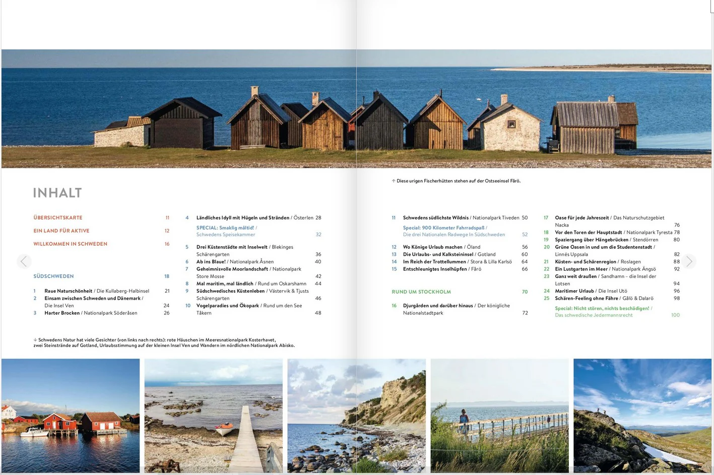Open the RUND UM STOCKHOLM section heading

pos(421,292)
